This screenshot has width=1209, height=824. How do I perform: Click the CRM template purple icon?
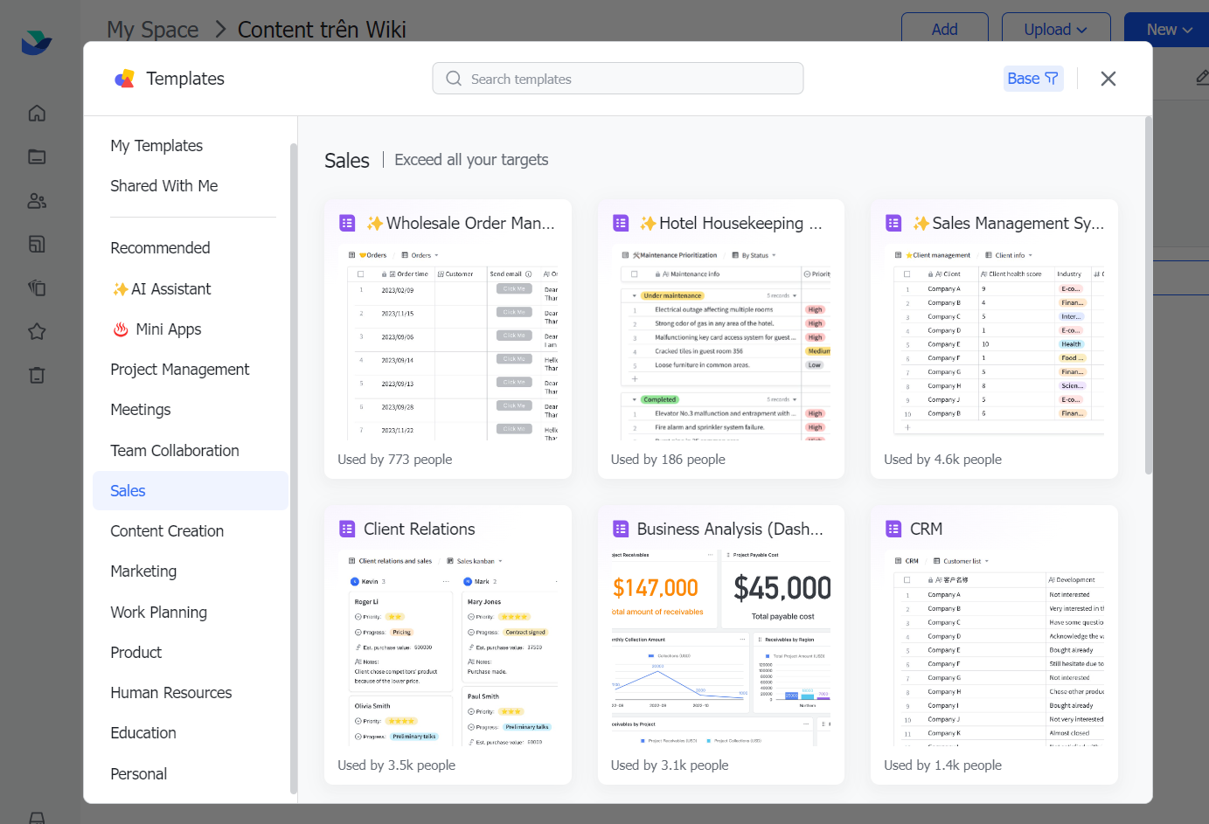pyautogui.click(x=893, y=529)
